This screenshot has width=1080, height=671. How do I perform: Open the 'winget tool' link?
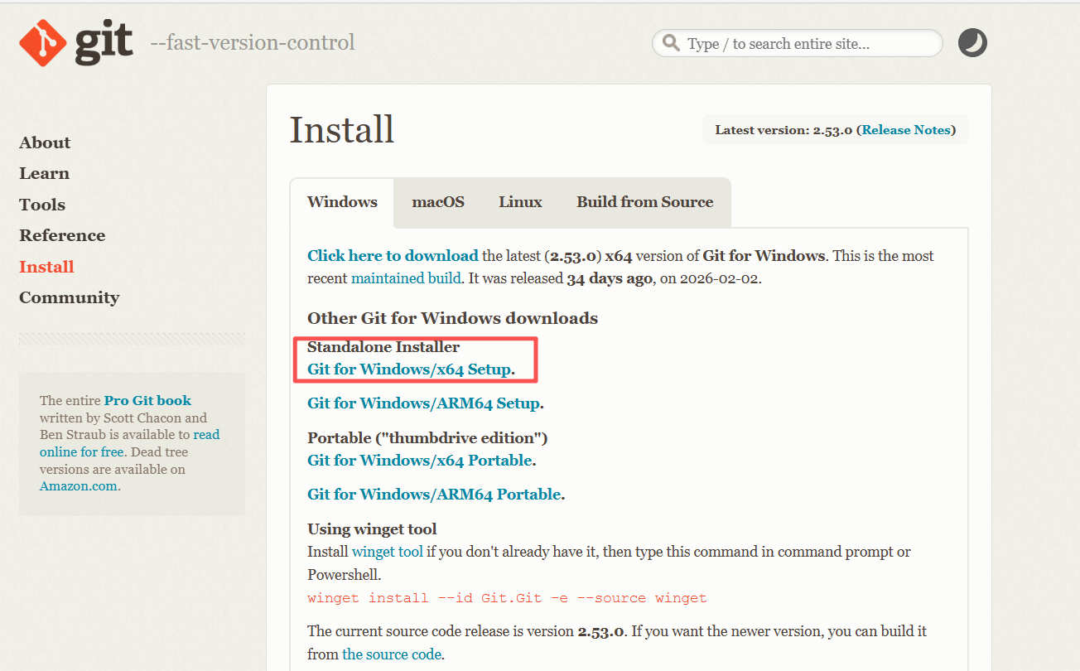(x=388, y=552)
